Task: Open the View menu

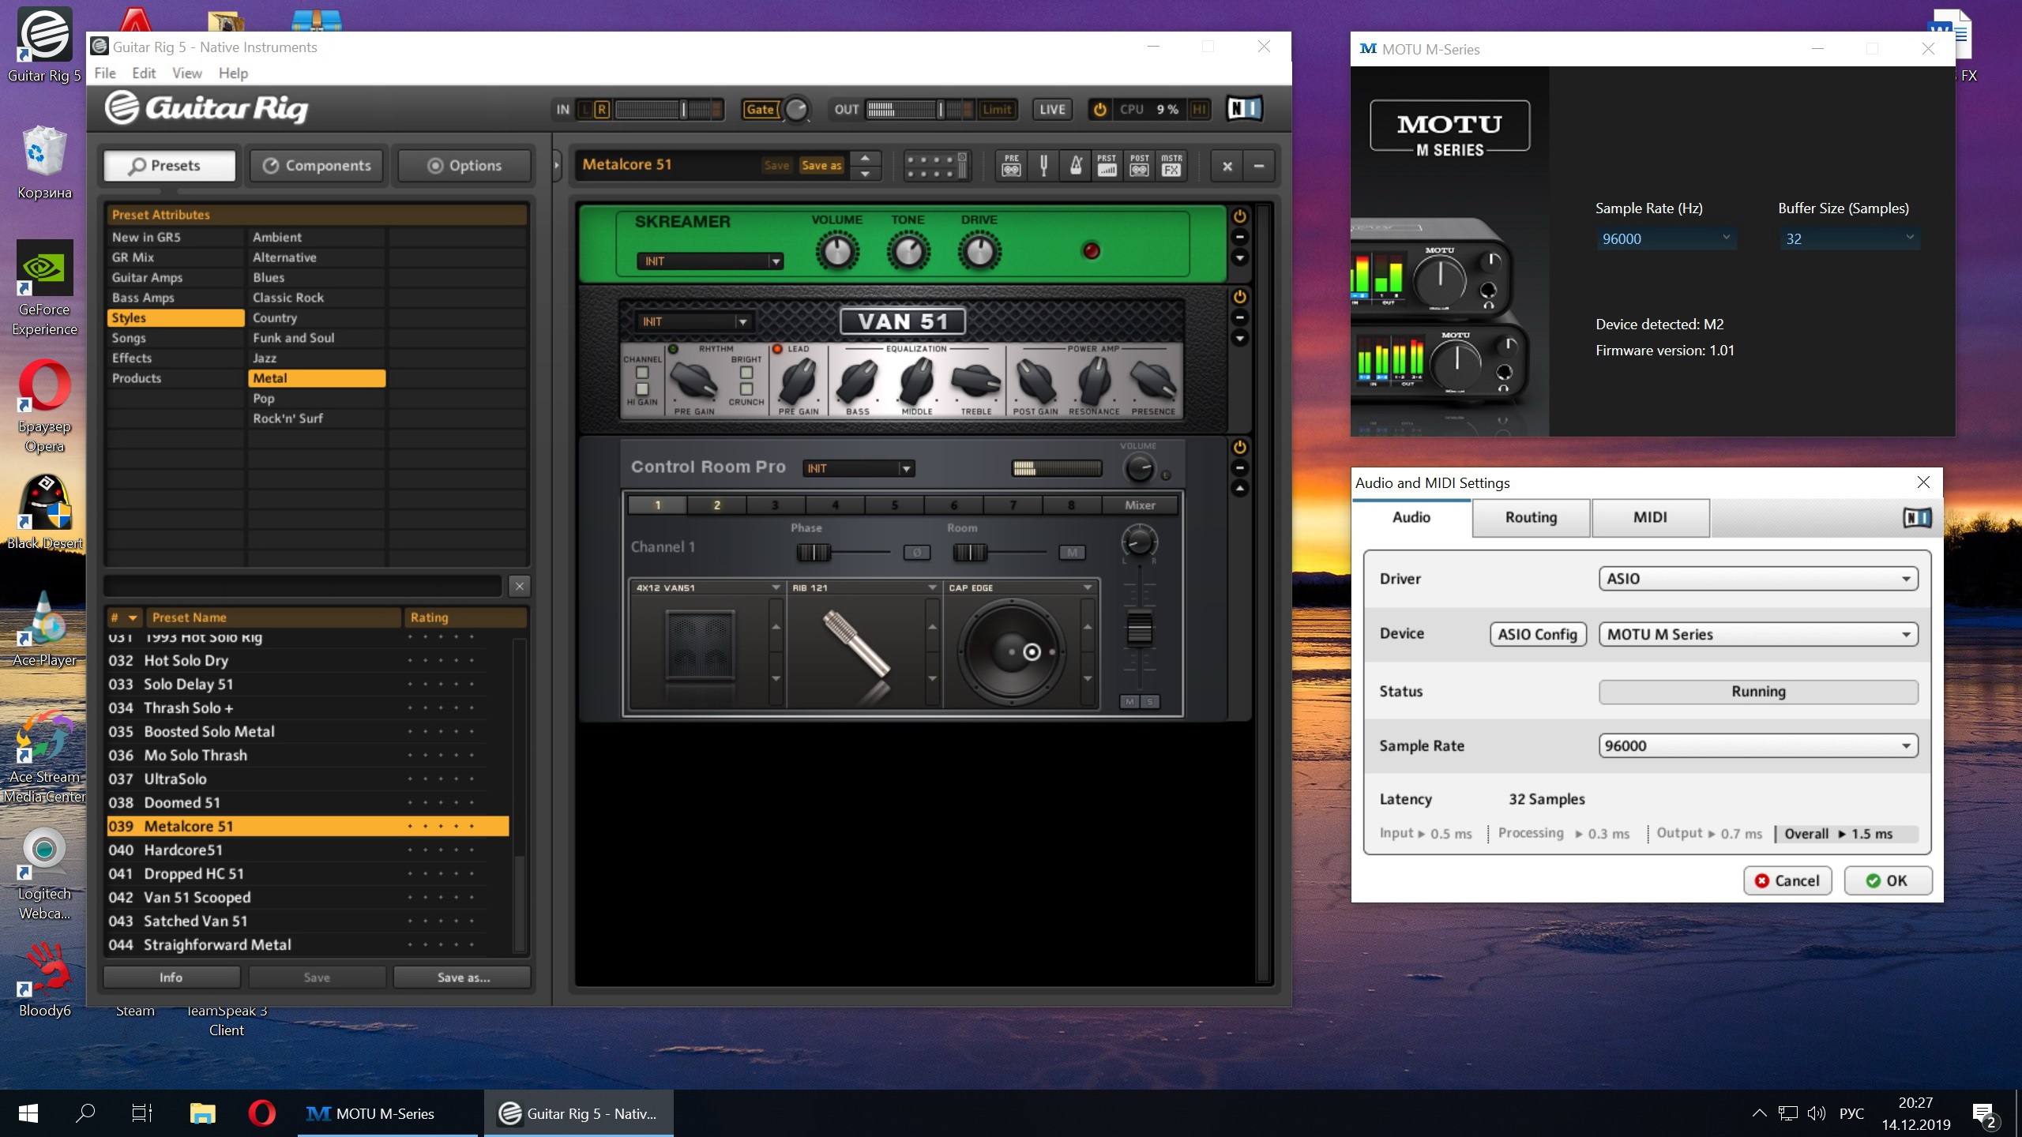Action: tap(186, 73)
